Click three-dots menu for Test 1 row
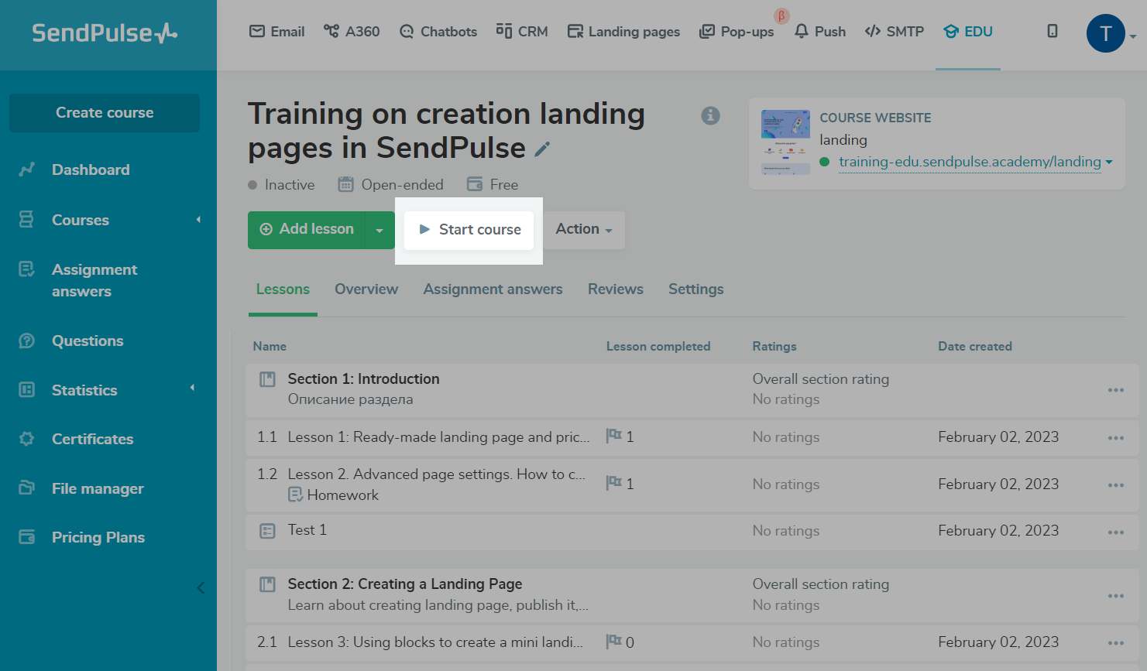 [1115, 532]
